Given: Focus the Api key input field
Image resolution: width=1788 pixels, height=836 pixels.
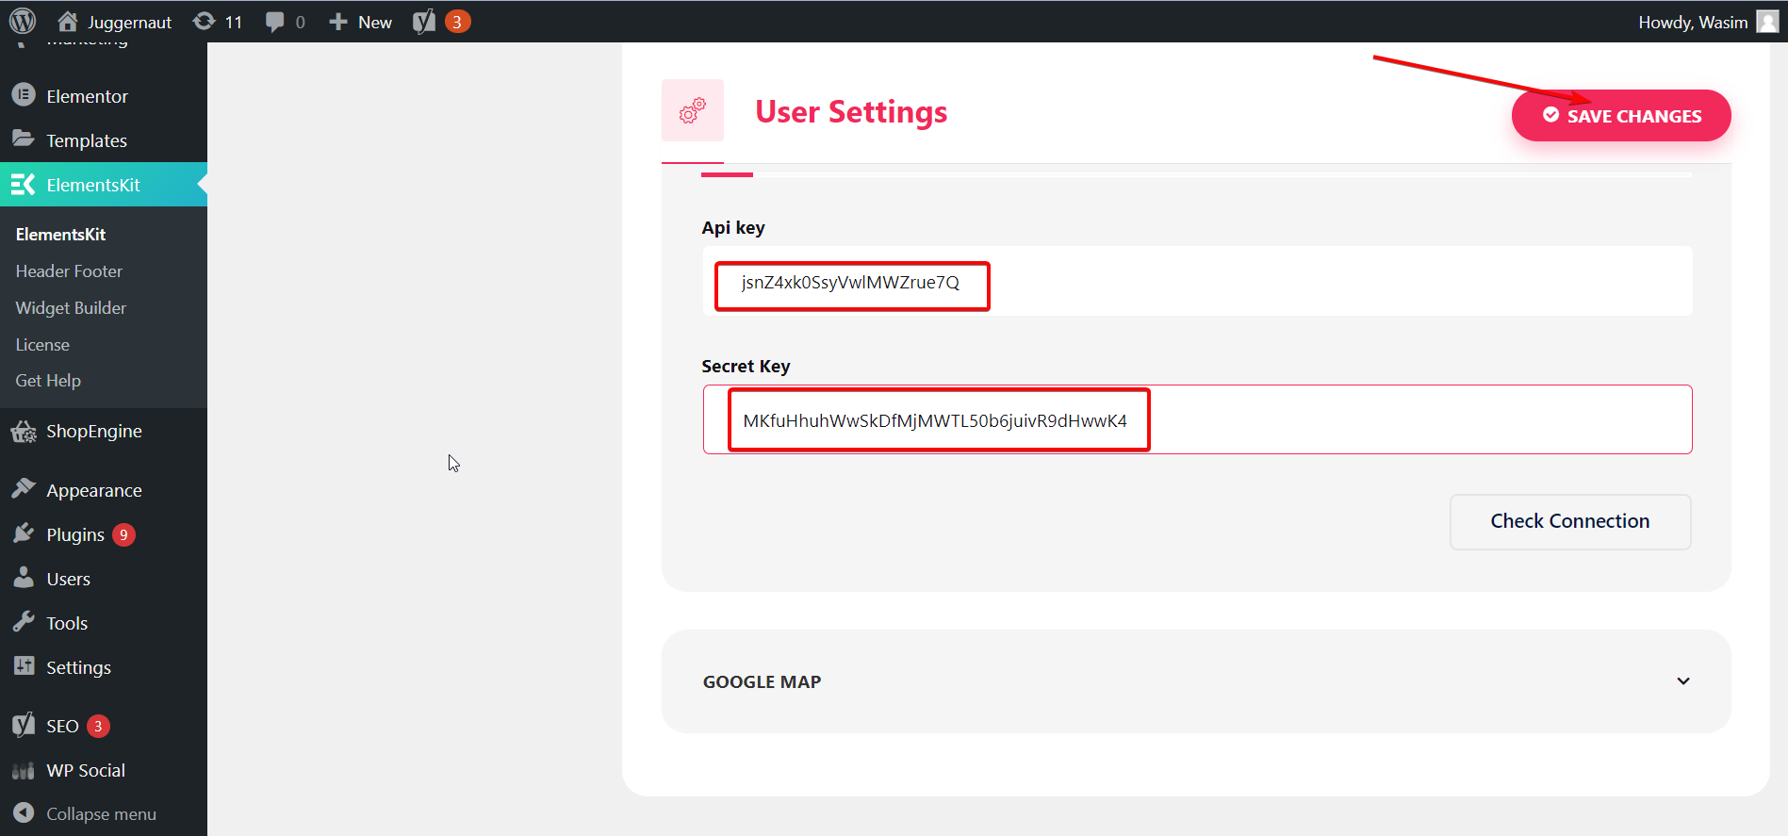Looking at the screenshot, I should pos(1197,281).
